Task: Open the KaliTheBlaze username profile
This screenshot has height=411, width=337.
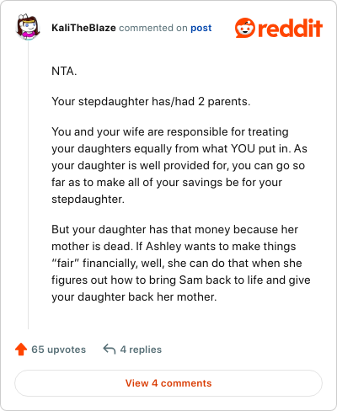Action: (83, 28)
